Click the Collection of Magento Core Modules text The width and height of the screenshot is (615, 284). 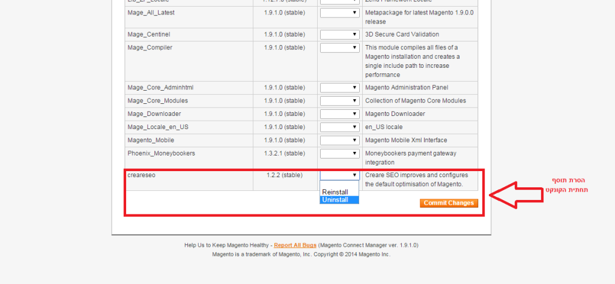(416, 101)
